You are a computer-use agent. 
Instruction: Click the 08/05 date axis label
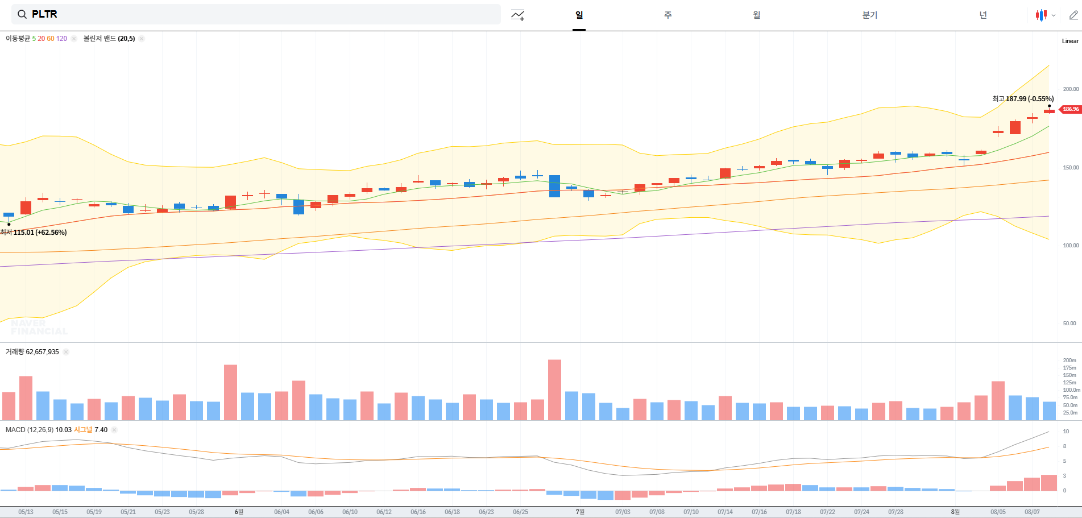(998, 512)
